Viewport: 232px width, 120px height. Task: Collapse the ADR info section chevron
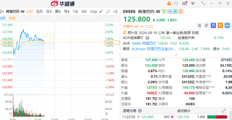(x=176, y=55)
